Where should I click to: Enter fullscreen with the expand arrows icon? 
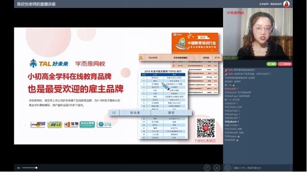[x=217, y=168]
